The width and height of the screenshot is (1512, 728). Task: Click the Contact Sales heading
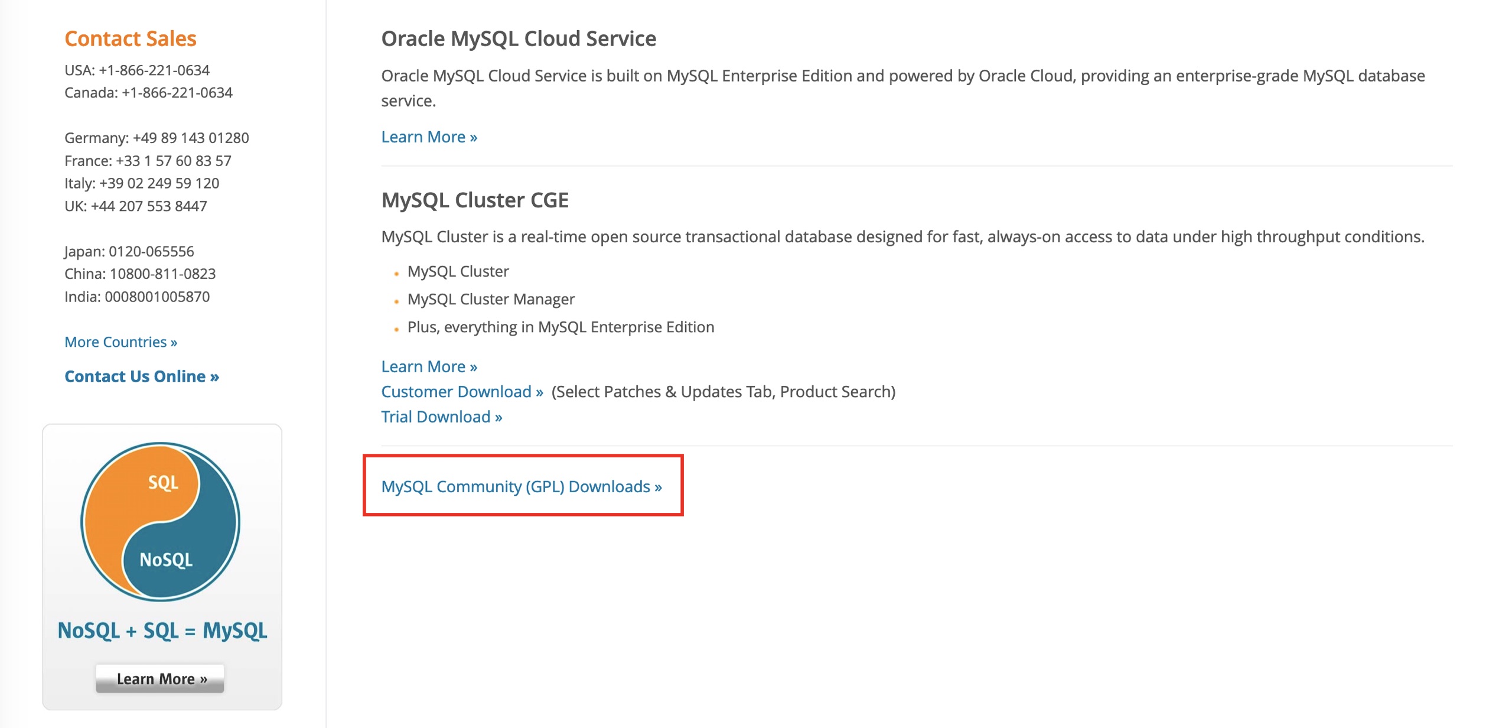click(x=131, y=38)
